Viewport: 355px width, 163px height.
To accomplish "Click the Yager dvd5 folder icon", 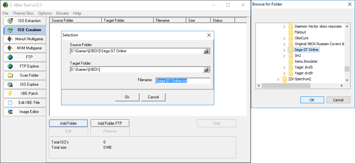I will click(x=291, y=67).
